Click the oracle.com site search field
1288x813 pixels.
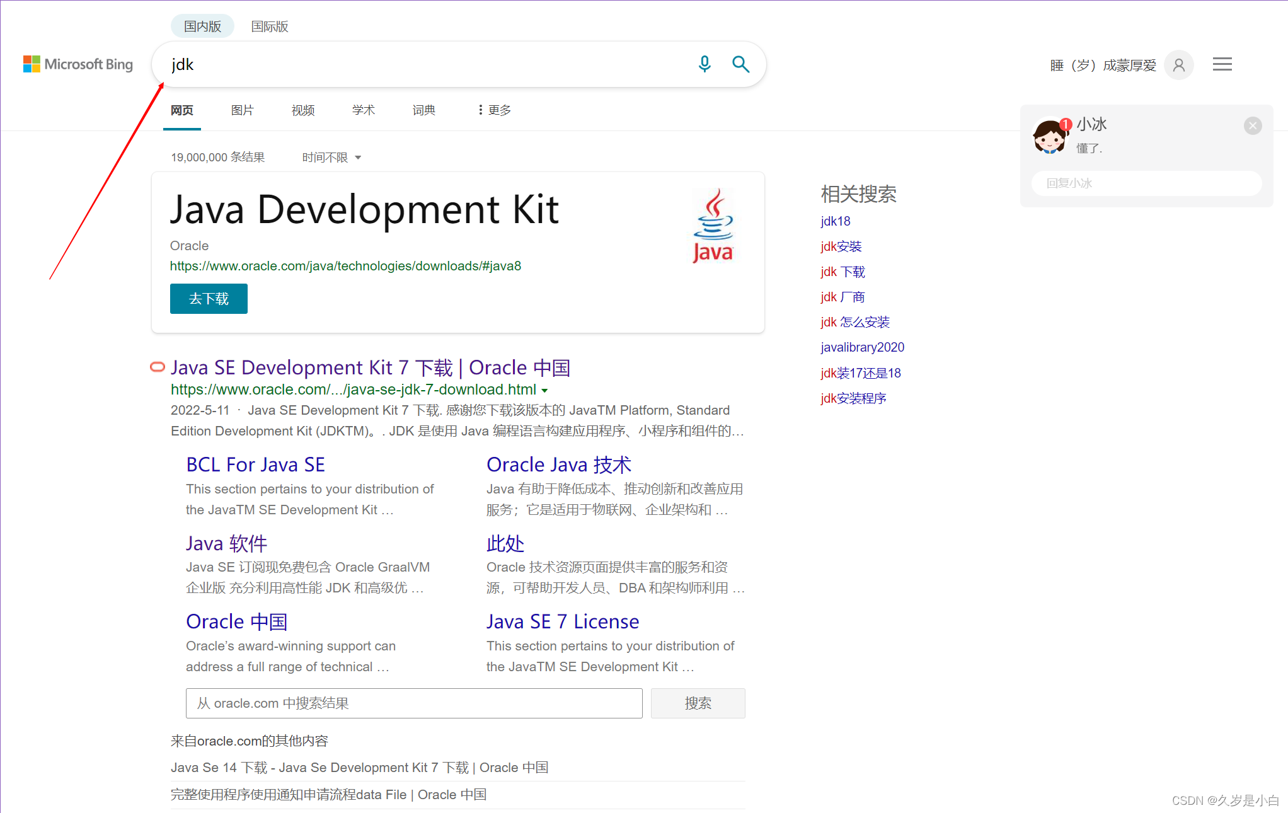click(x=414, y=703)
